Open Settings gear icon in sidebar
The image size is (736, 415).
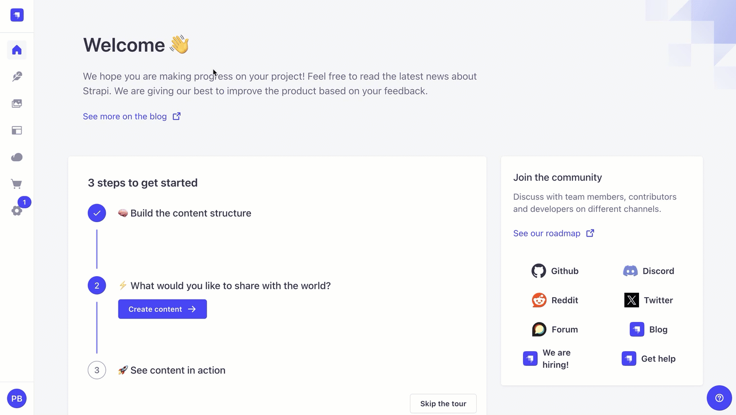pos(17,211)
